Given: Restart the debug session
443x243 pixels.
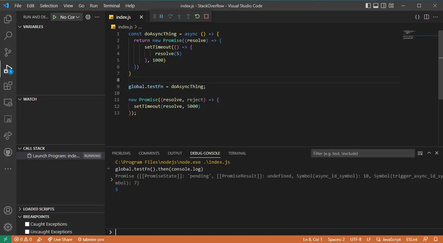Looking at the screenshot, I should coord(197,17).
